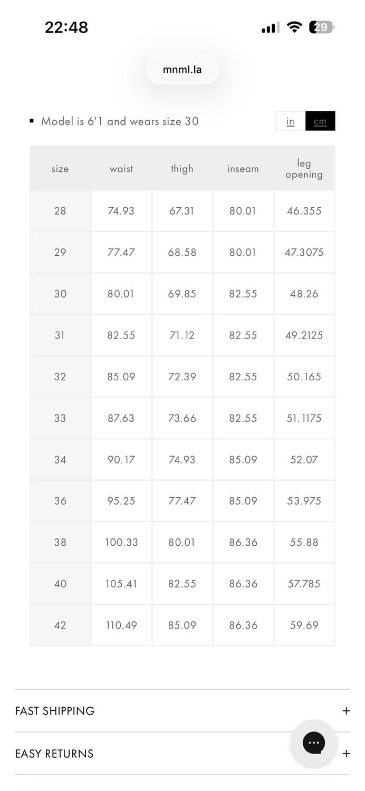
Task: Tap the battery indicator icon
Action: click(x=321, y=27)
